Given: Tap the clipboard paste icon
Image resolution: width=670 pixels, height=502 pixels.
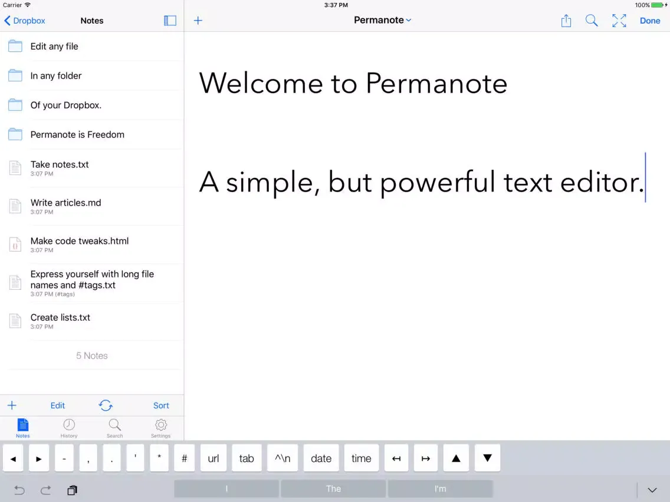Looking at the screenshot, I should point(72,490).
